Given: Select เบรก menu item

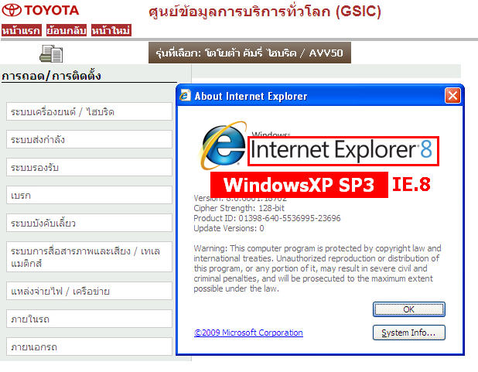Looking at the screenshot, I should click(89, 195).
